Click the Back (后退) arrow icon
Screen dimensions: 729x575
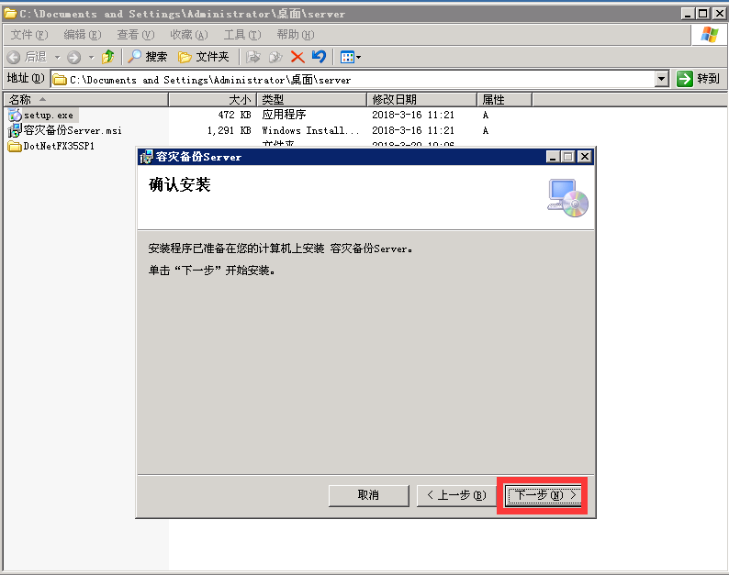click(14, 57)
